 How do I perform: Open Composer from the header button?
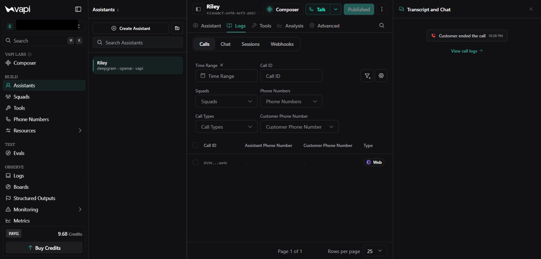point(283,10)
